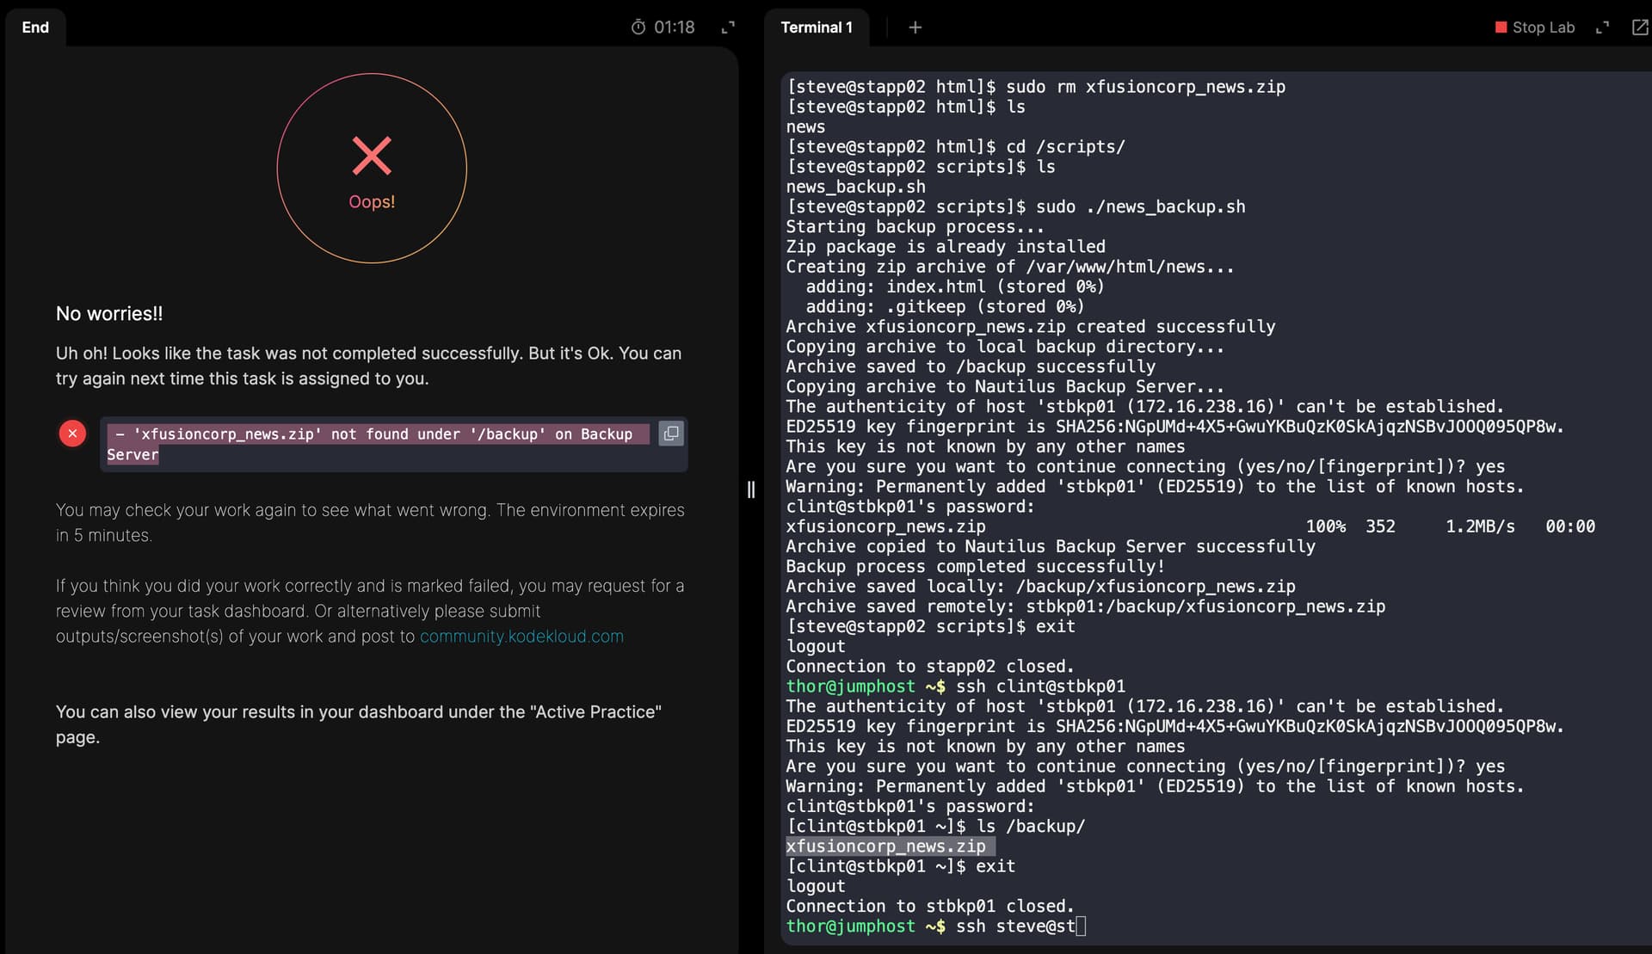Click the red X failure status icon

click(72, 434)
